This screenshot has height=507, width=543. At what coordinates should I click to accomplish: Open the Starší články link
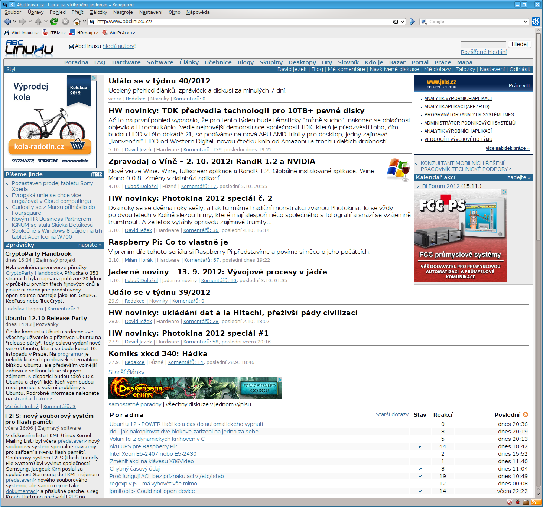[x=126, y=372]
